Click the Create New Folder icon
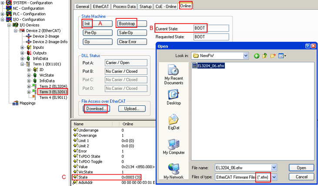The width and height of the screenshot is (318, 186). click(x=273, y=56)
